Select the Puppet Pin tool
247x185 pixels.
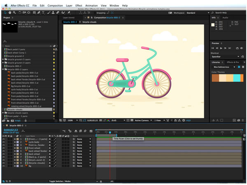pos(69,13)
